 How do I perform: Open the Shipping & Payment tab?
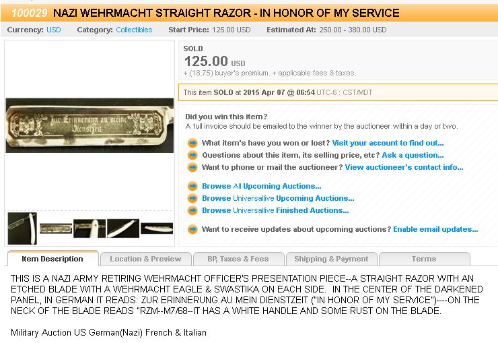click(331, 259)
